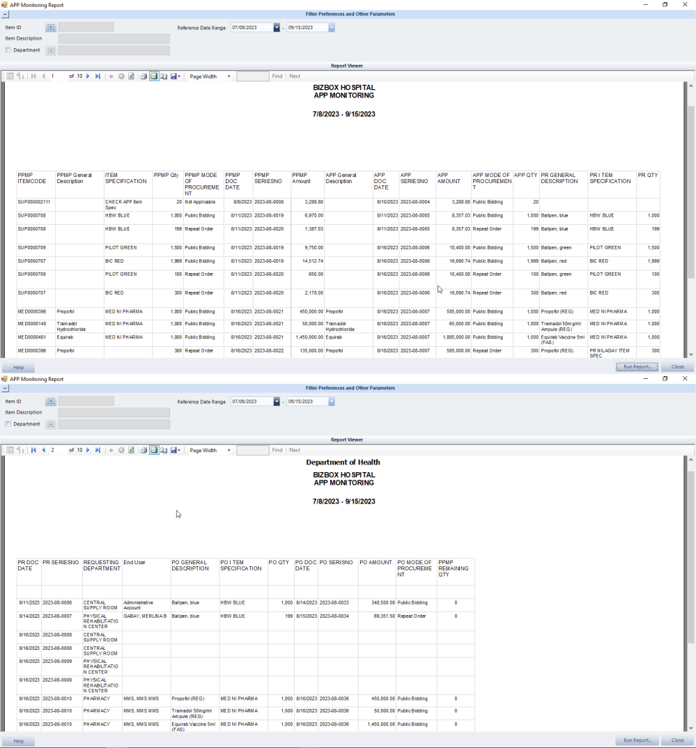The height and width of the screenshot is (748, 696).
Task: Click Close button in page 2 window
Action: pos(677,740)
